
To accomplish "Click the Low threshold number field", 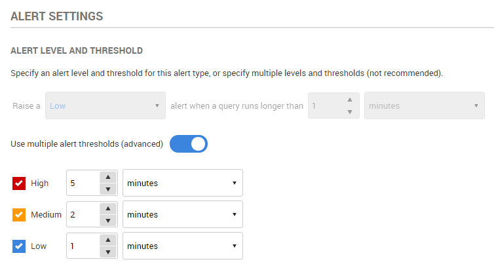I will [x=83, y=246].
